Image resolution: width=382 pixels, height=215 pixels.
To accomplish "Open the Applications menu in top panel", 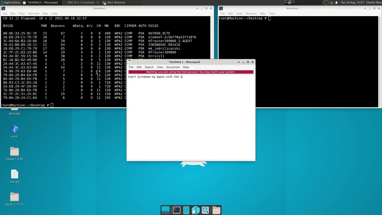I will click(10, 2).
